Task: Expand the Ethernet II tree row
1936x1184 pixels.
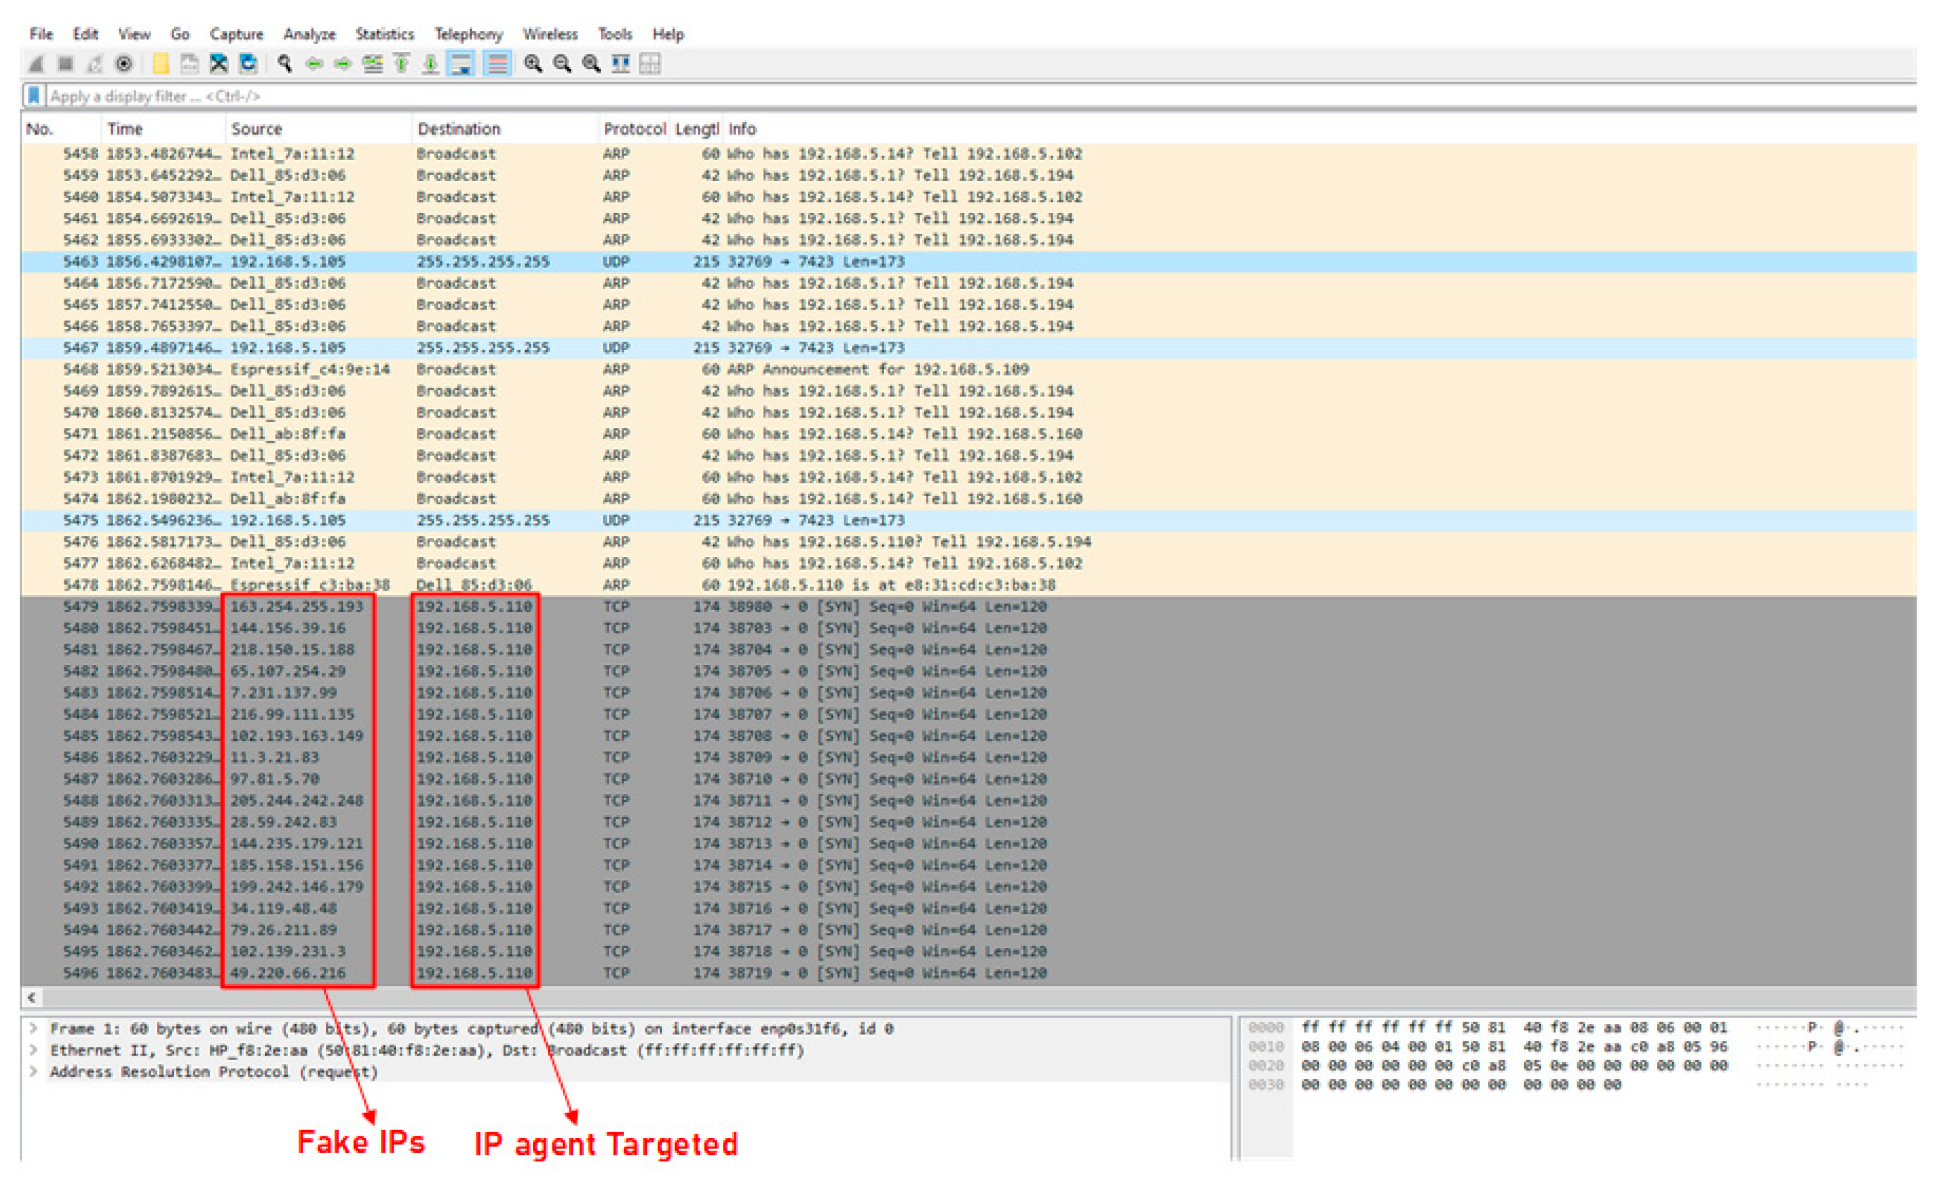Action: 34,1050
